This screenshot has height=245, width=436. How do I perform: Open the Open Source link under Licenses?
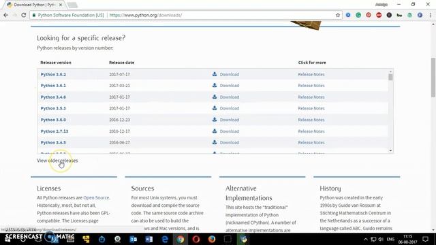pos(96,197)
